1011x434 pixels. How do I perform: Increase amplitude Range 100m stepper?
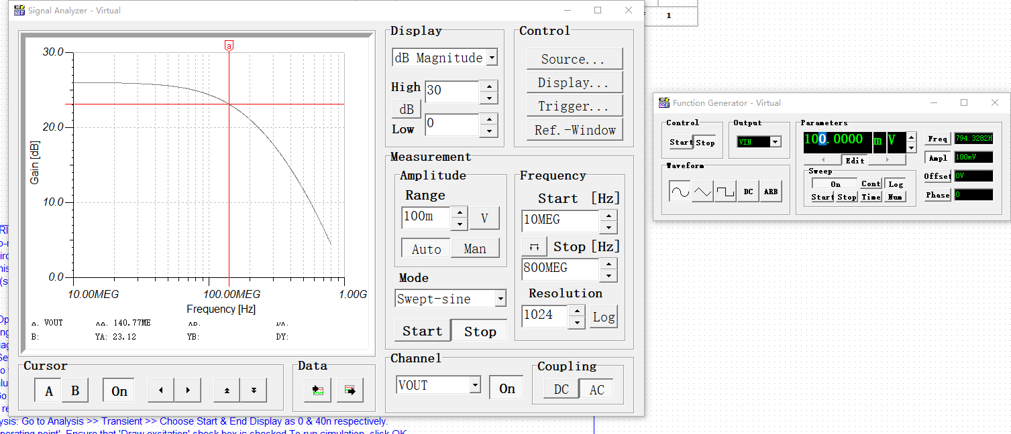pyautogui.click(x=459, y=212)
